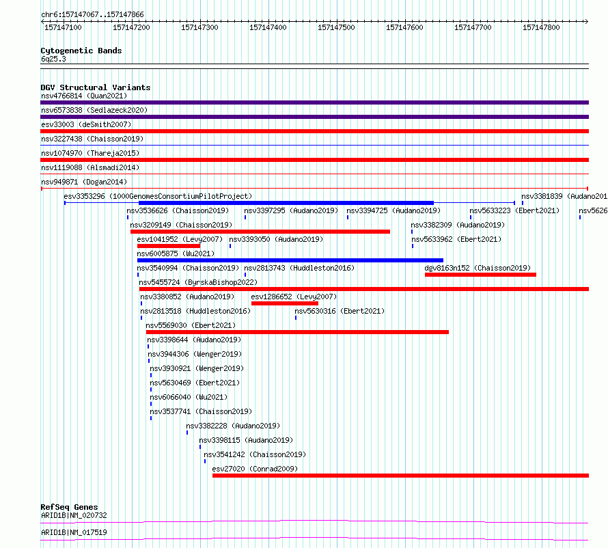608x548 pixels.
Task: Click the chr6:157147067..157147866 coordinates text
Action: click(x=92, y=15)
